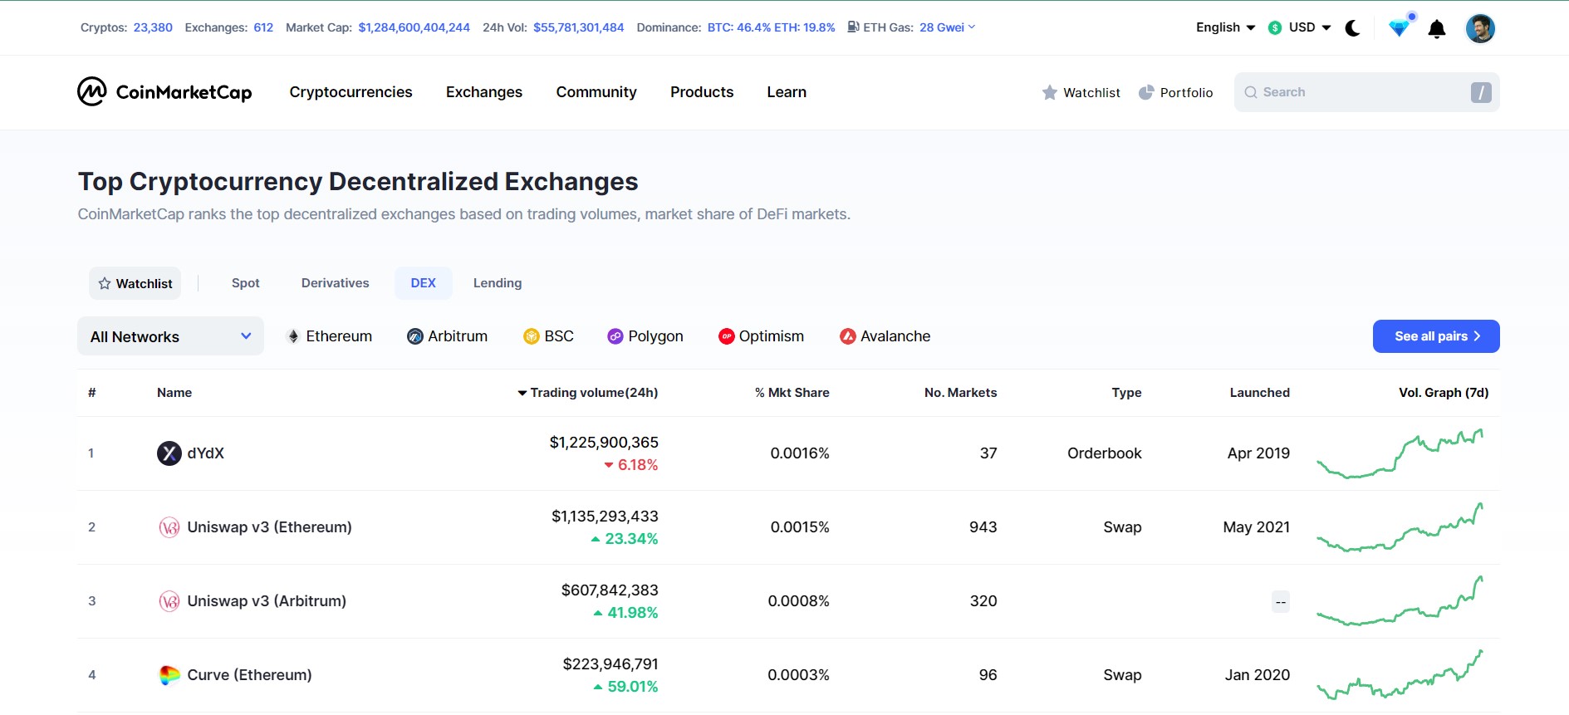Switch to the Lending tab
This screenshot has height=715, width=1569.
498,283
